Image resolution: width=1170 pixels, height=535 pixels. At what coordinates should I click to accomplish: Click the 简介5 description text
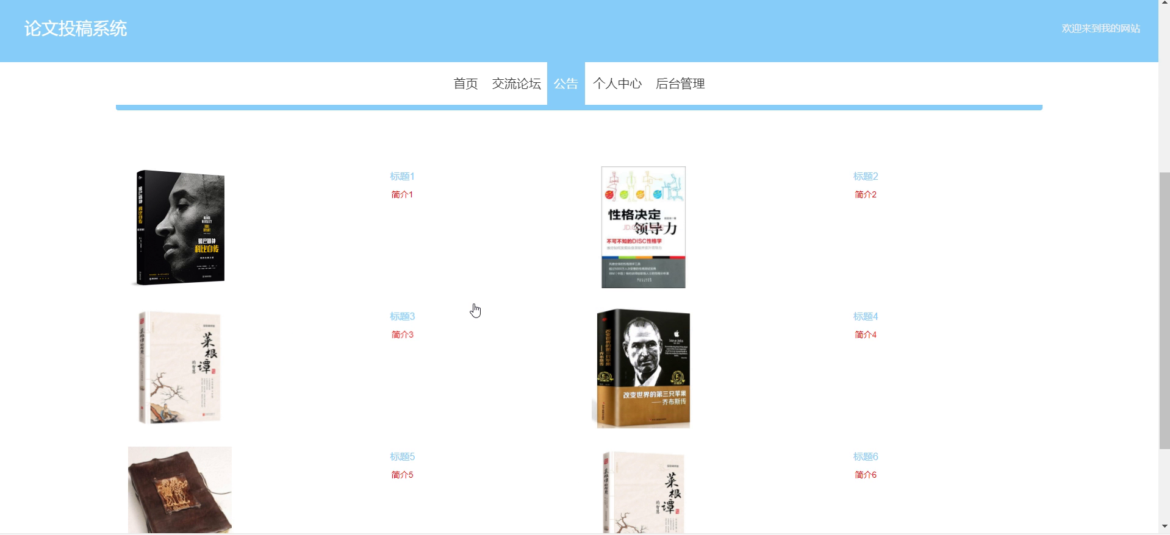[402, 475]
